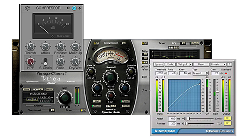Screen dimensions: 249x140
Task: Open the Information tab on the VC-64
Action: (x=32, y=82)
